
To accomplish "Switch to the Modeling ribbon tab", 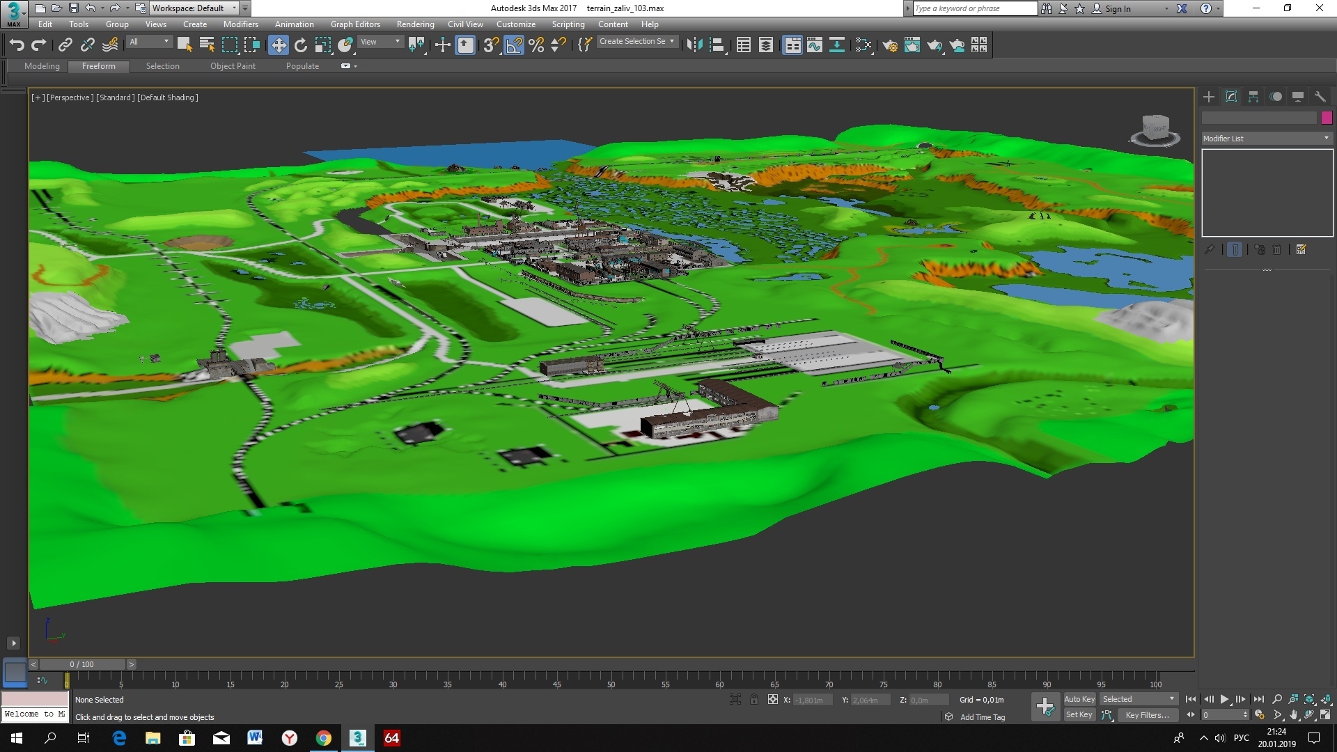I will pyautogui.click(x=42, y=66).
